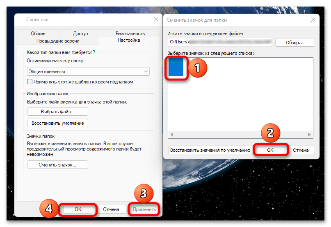This screenshot has width=331, height=227.
Task: Confirm OK in the Change Icon dialog
Action: pyautogui.click(x=270, y=150)
